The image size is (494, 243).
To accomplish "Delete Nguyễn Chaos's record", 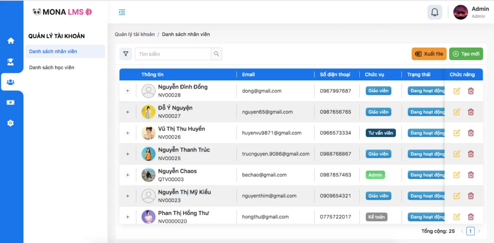I will [x=471, y=175].
